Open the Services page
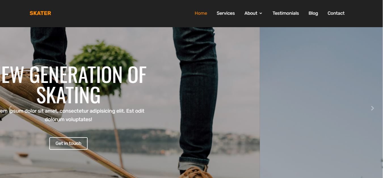The width and height of the screenshot is (383, 178). pyautogui.click(x=226, y=13)
